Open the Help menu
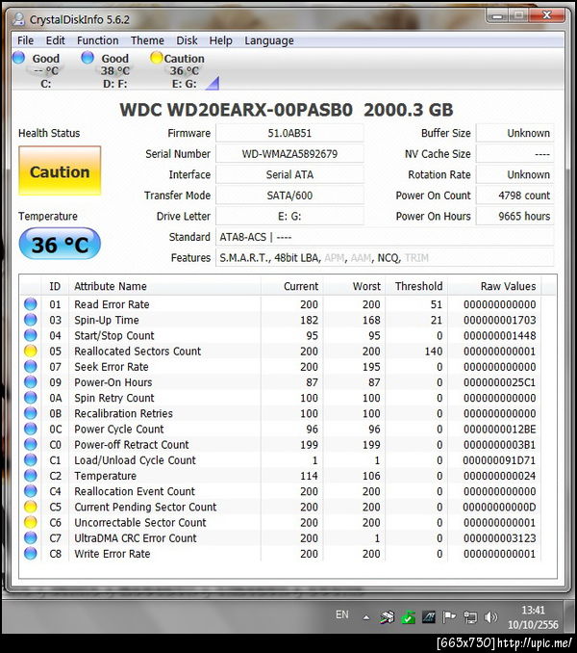The width and height of the screenshot is (577, 653). pos(220,40)
